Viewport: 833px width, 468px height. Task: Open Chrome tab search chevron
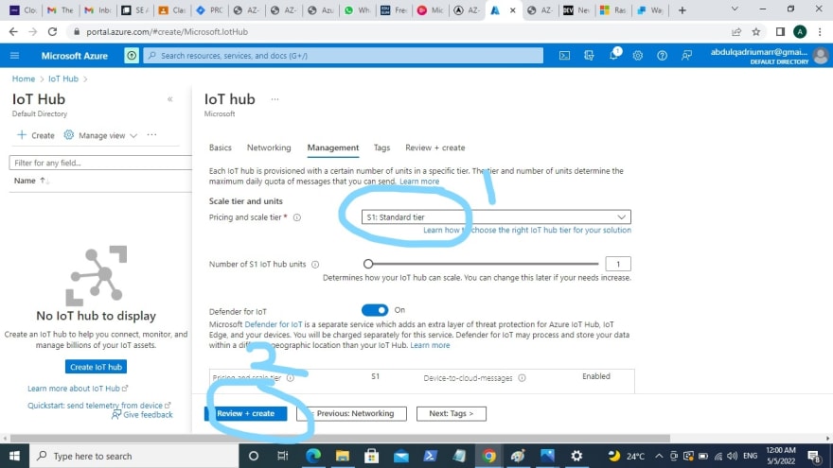pos(735,9)
